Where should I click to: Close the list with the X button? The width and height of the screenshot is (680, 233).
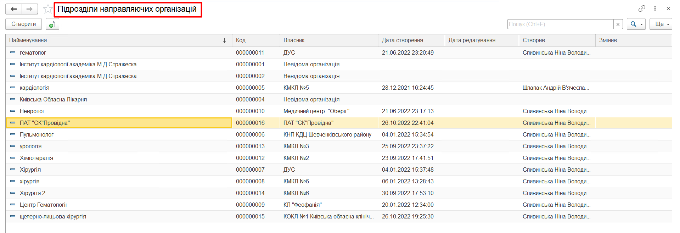pos(668,9)
